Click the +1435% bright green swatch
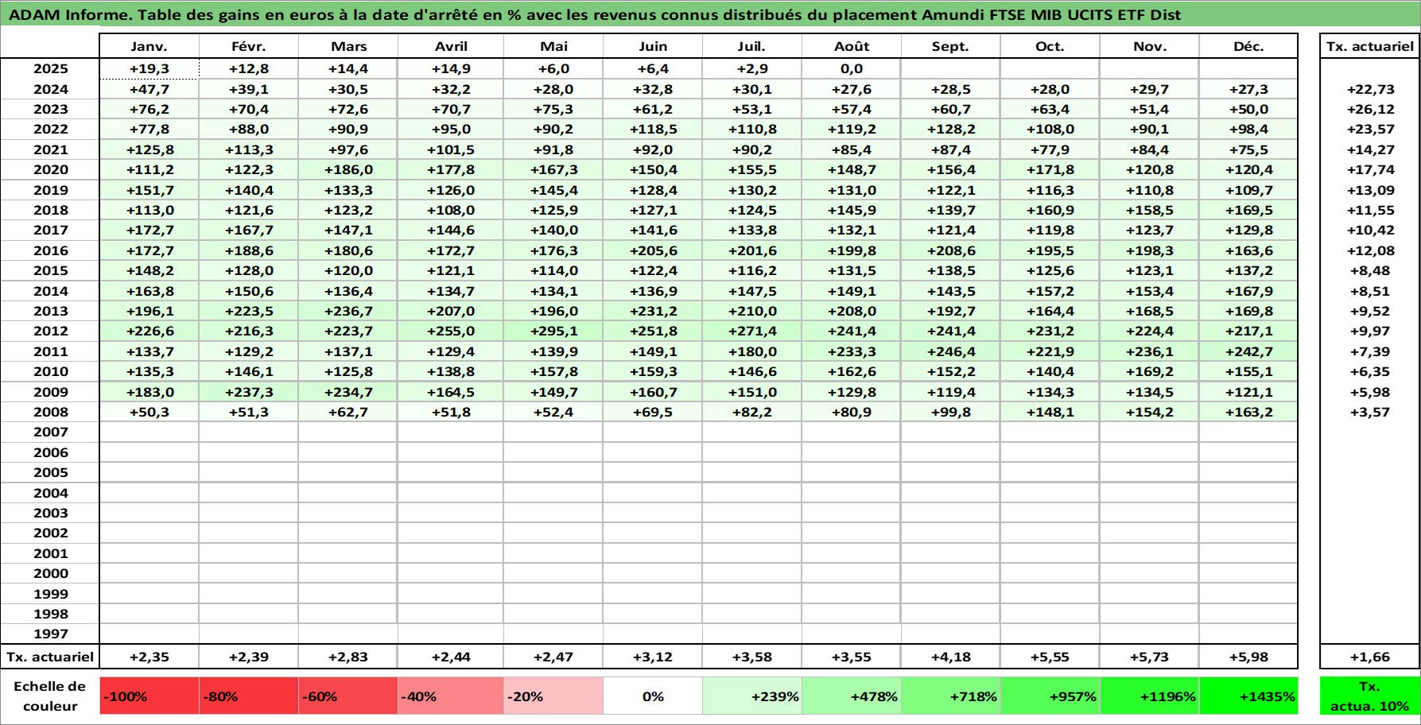1421x725 pixels. tap(1248, 696)
